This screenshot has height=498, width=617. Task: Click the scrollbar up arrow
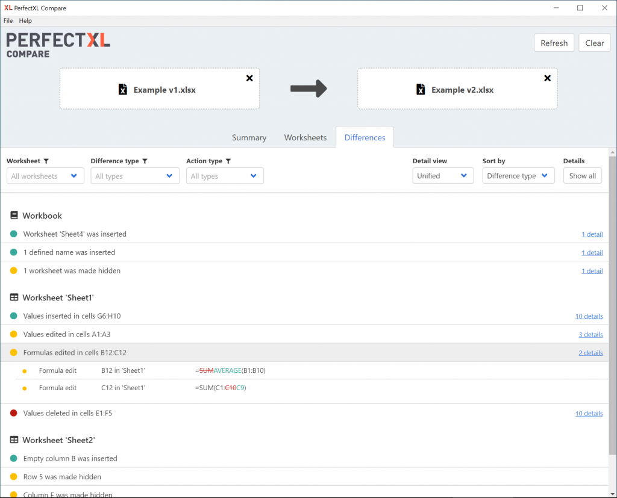coord(613,152)
